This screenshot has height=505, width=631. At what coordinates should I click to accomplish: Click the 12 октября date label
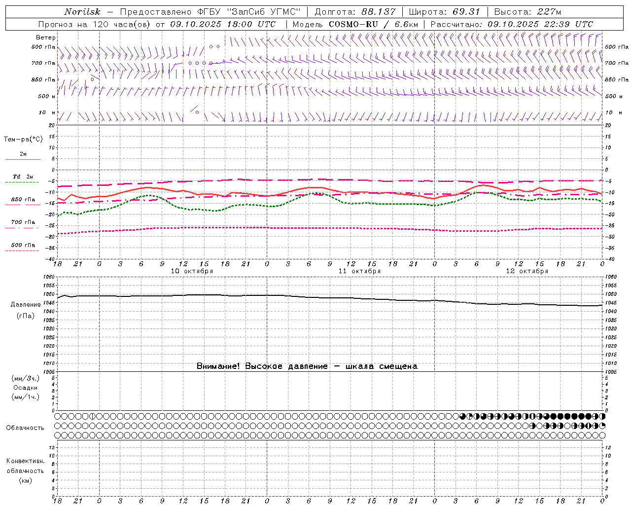click(x=527, y=271)
